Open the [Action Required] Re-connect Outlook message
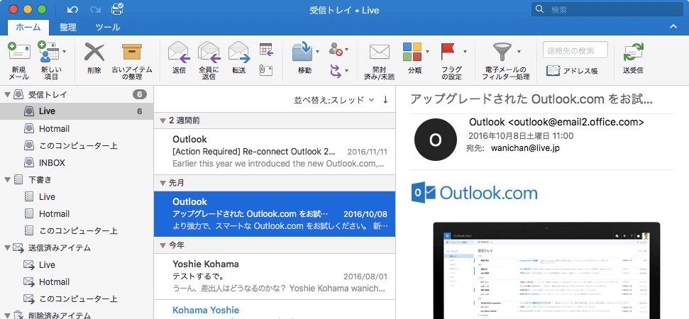This screenshot has width=689, height=319. tap(275, 152)
